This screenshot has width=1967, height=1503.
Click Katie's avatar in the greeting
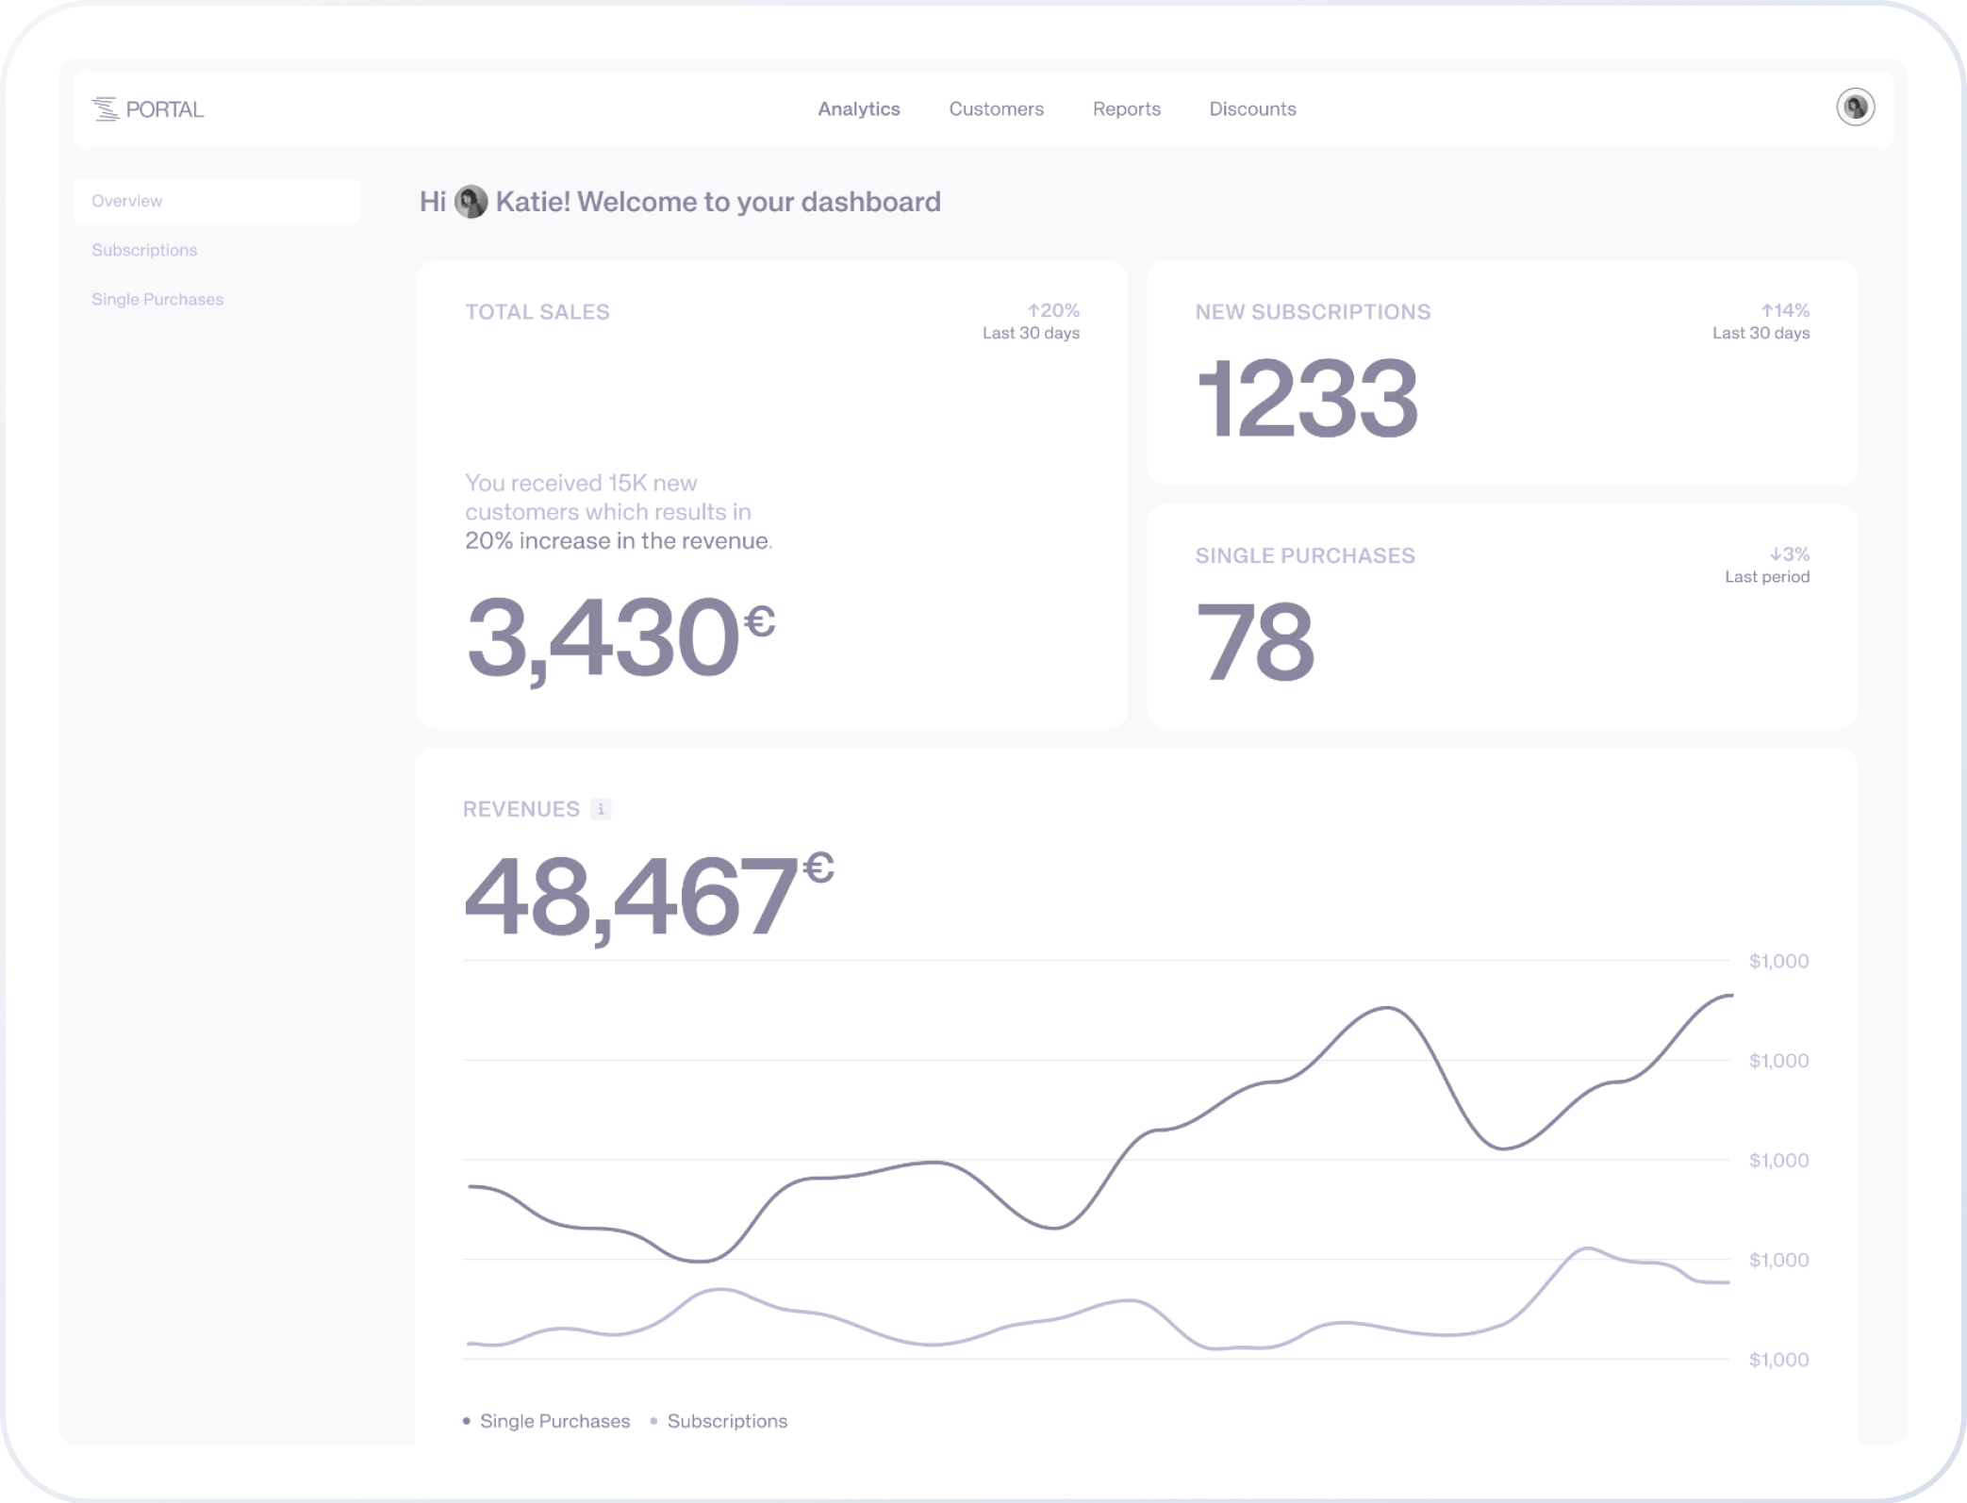[471, 202]
